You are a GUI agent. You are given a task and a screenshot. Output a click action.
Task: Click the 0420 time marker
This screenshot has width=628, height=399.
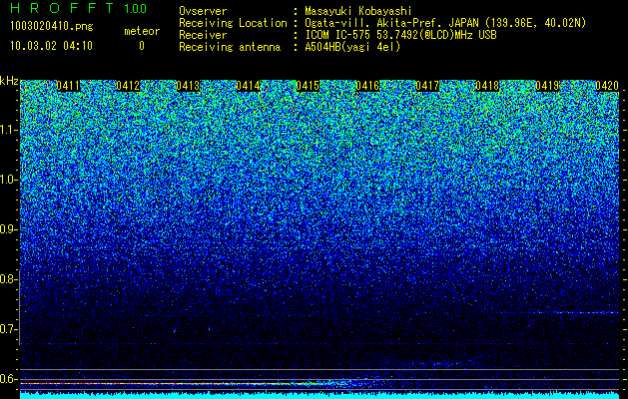(607, 86)
